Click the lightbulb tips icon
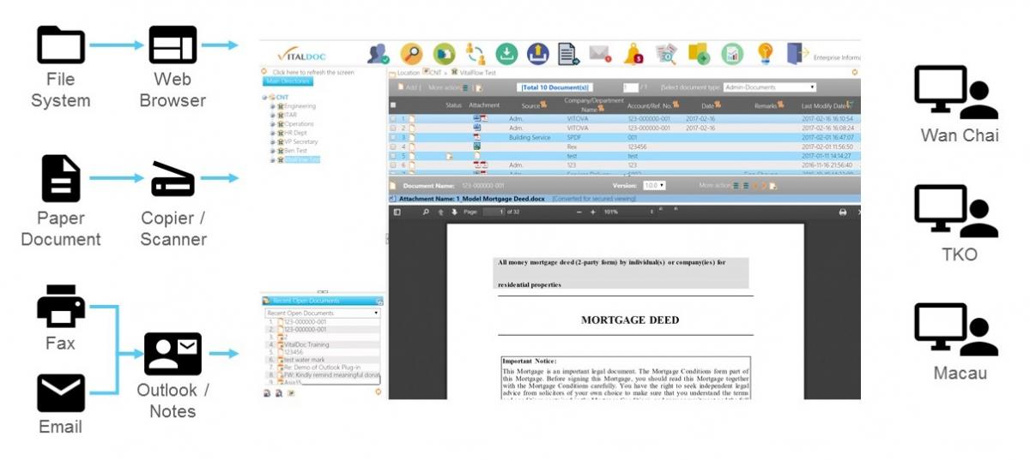Viewport: 1030px width, 460px height. point(766,53)
